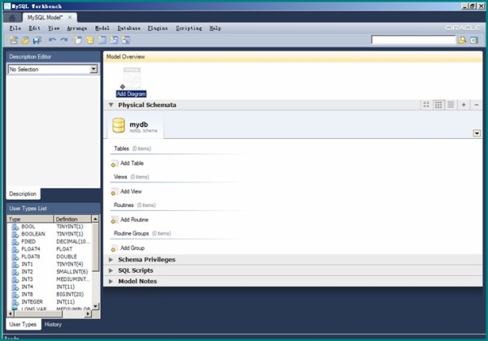
Task: Click the Redo arrow icon
Action: (x=64, y=40)
